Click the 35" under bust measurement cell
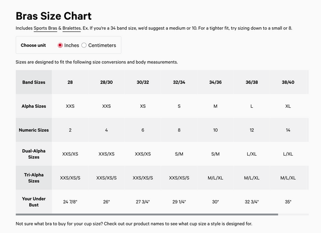Image resolution: width=321 pixels, height=233 pixels. click(x=288, y=202)
